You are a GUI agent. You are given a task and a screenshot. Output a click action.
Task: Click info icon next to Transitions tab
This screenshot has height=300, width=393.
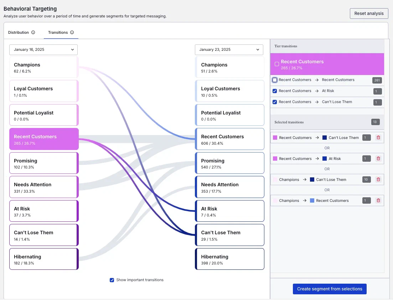click(72, 32)
